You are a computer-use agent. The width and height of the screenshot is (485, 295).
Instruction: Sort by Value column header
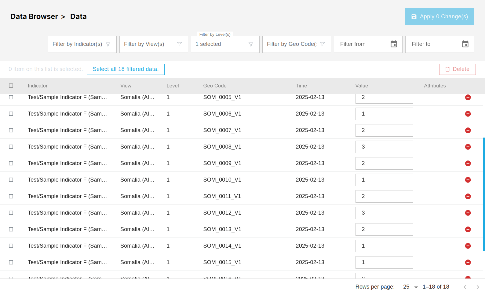point(362,86)
